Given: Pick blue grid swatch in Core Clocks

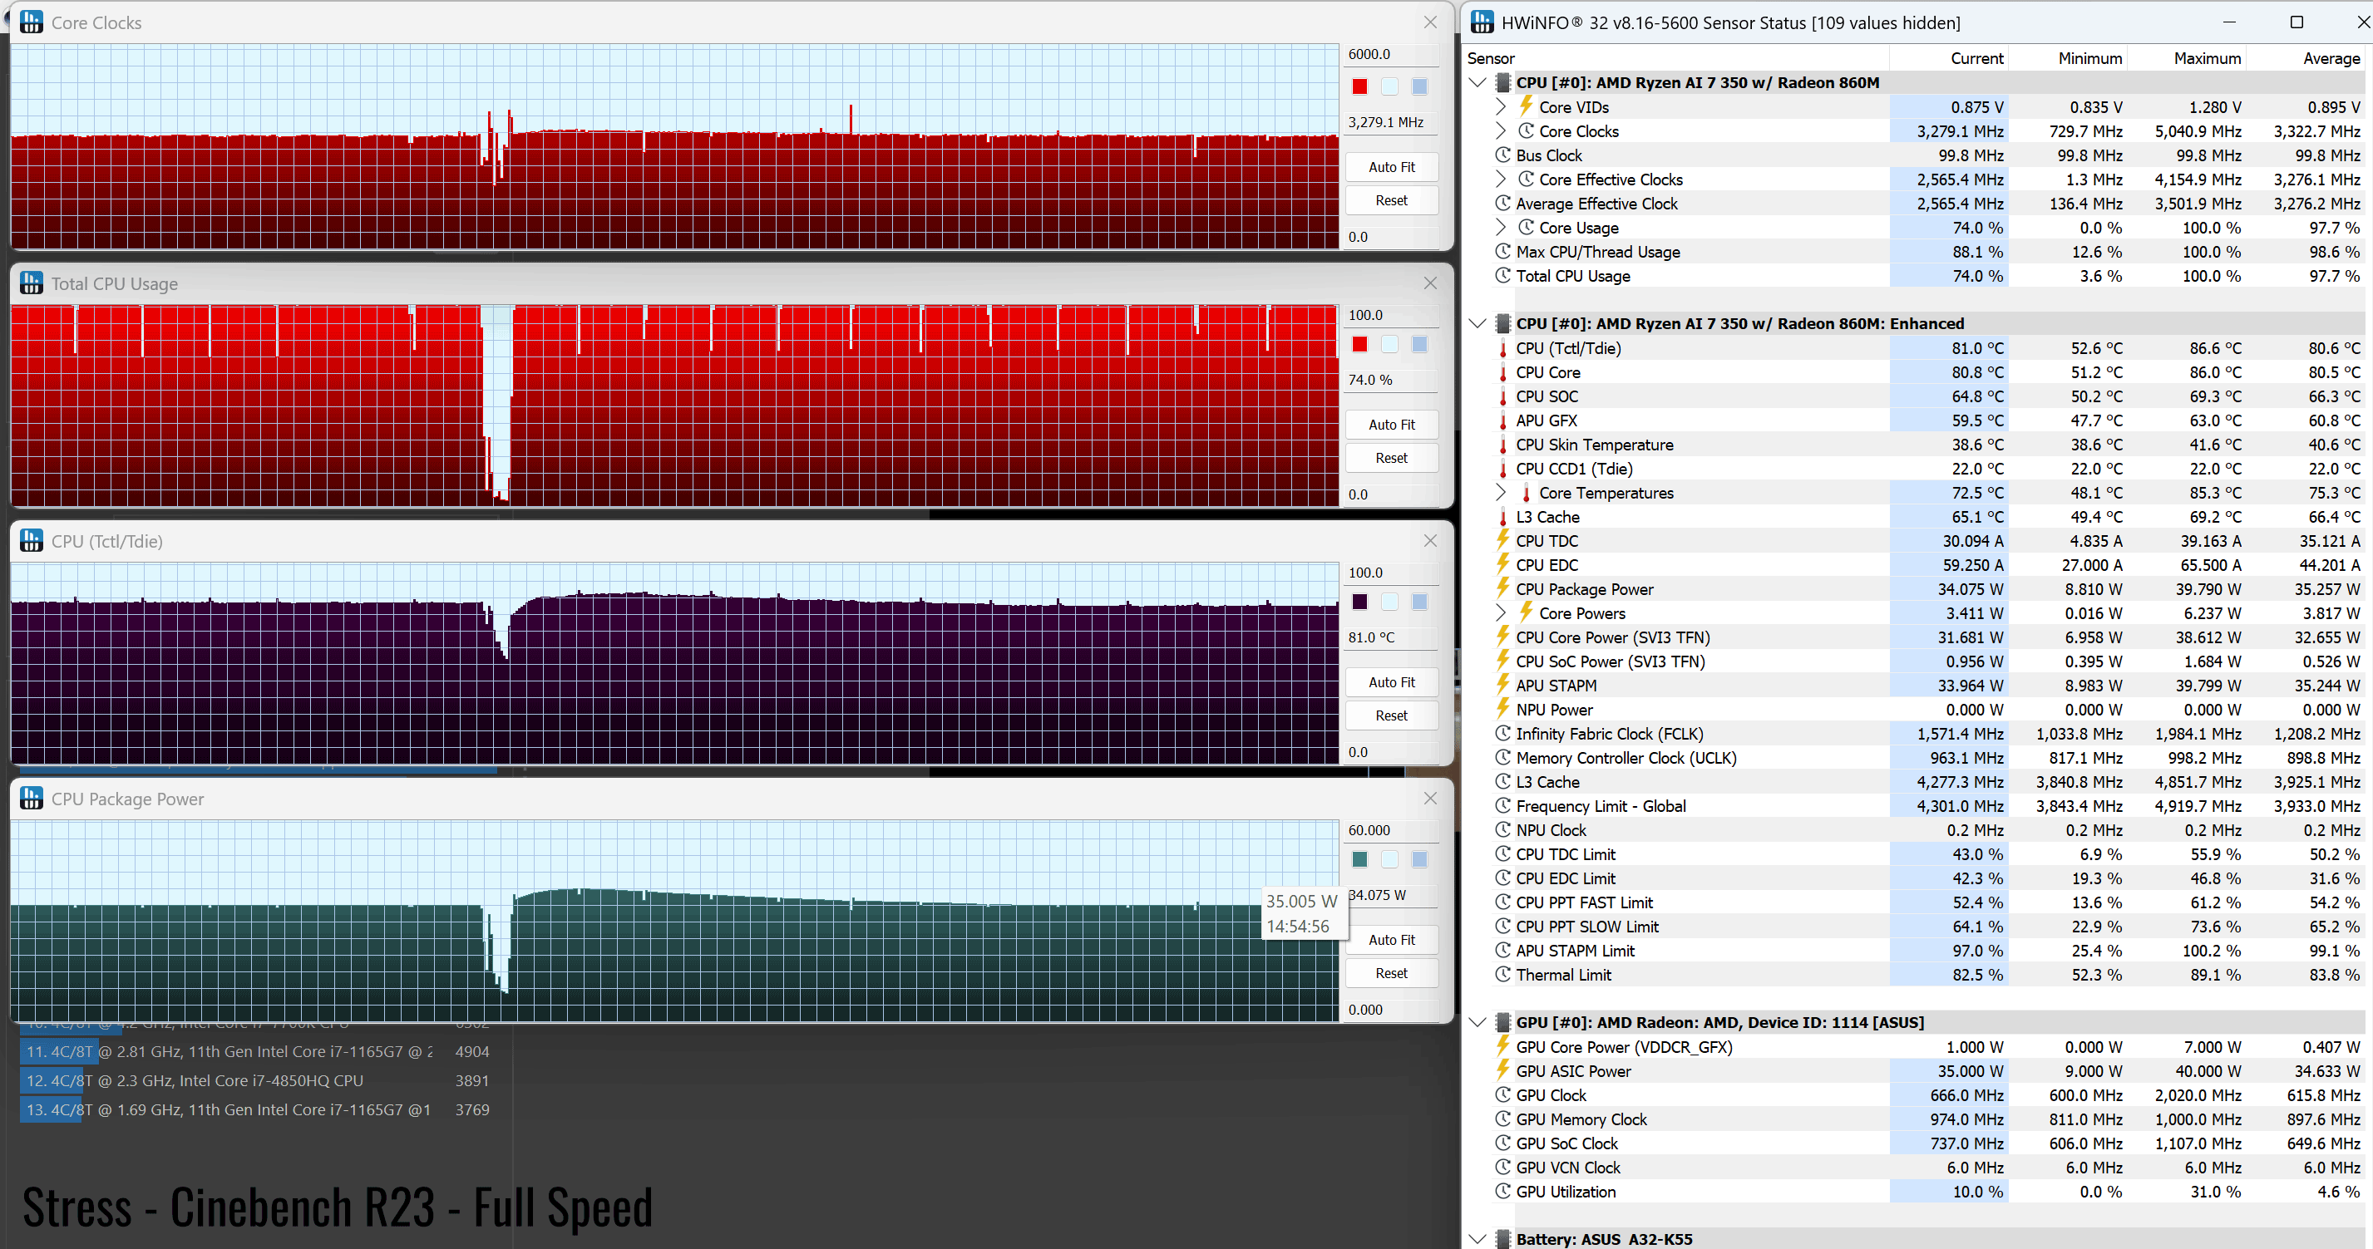Looking at the screenshot, I should [x=1419, y=86].
